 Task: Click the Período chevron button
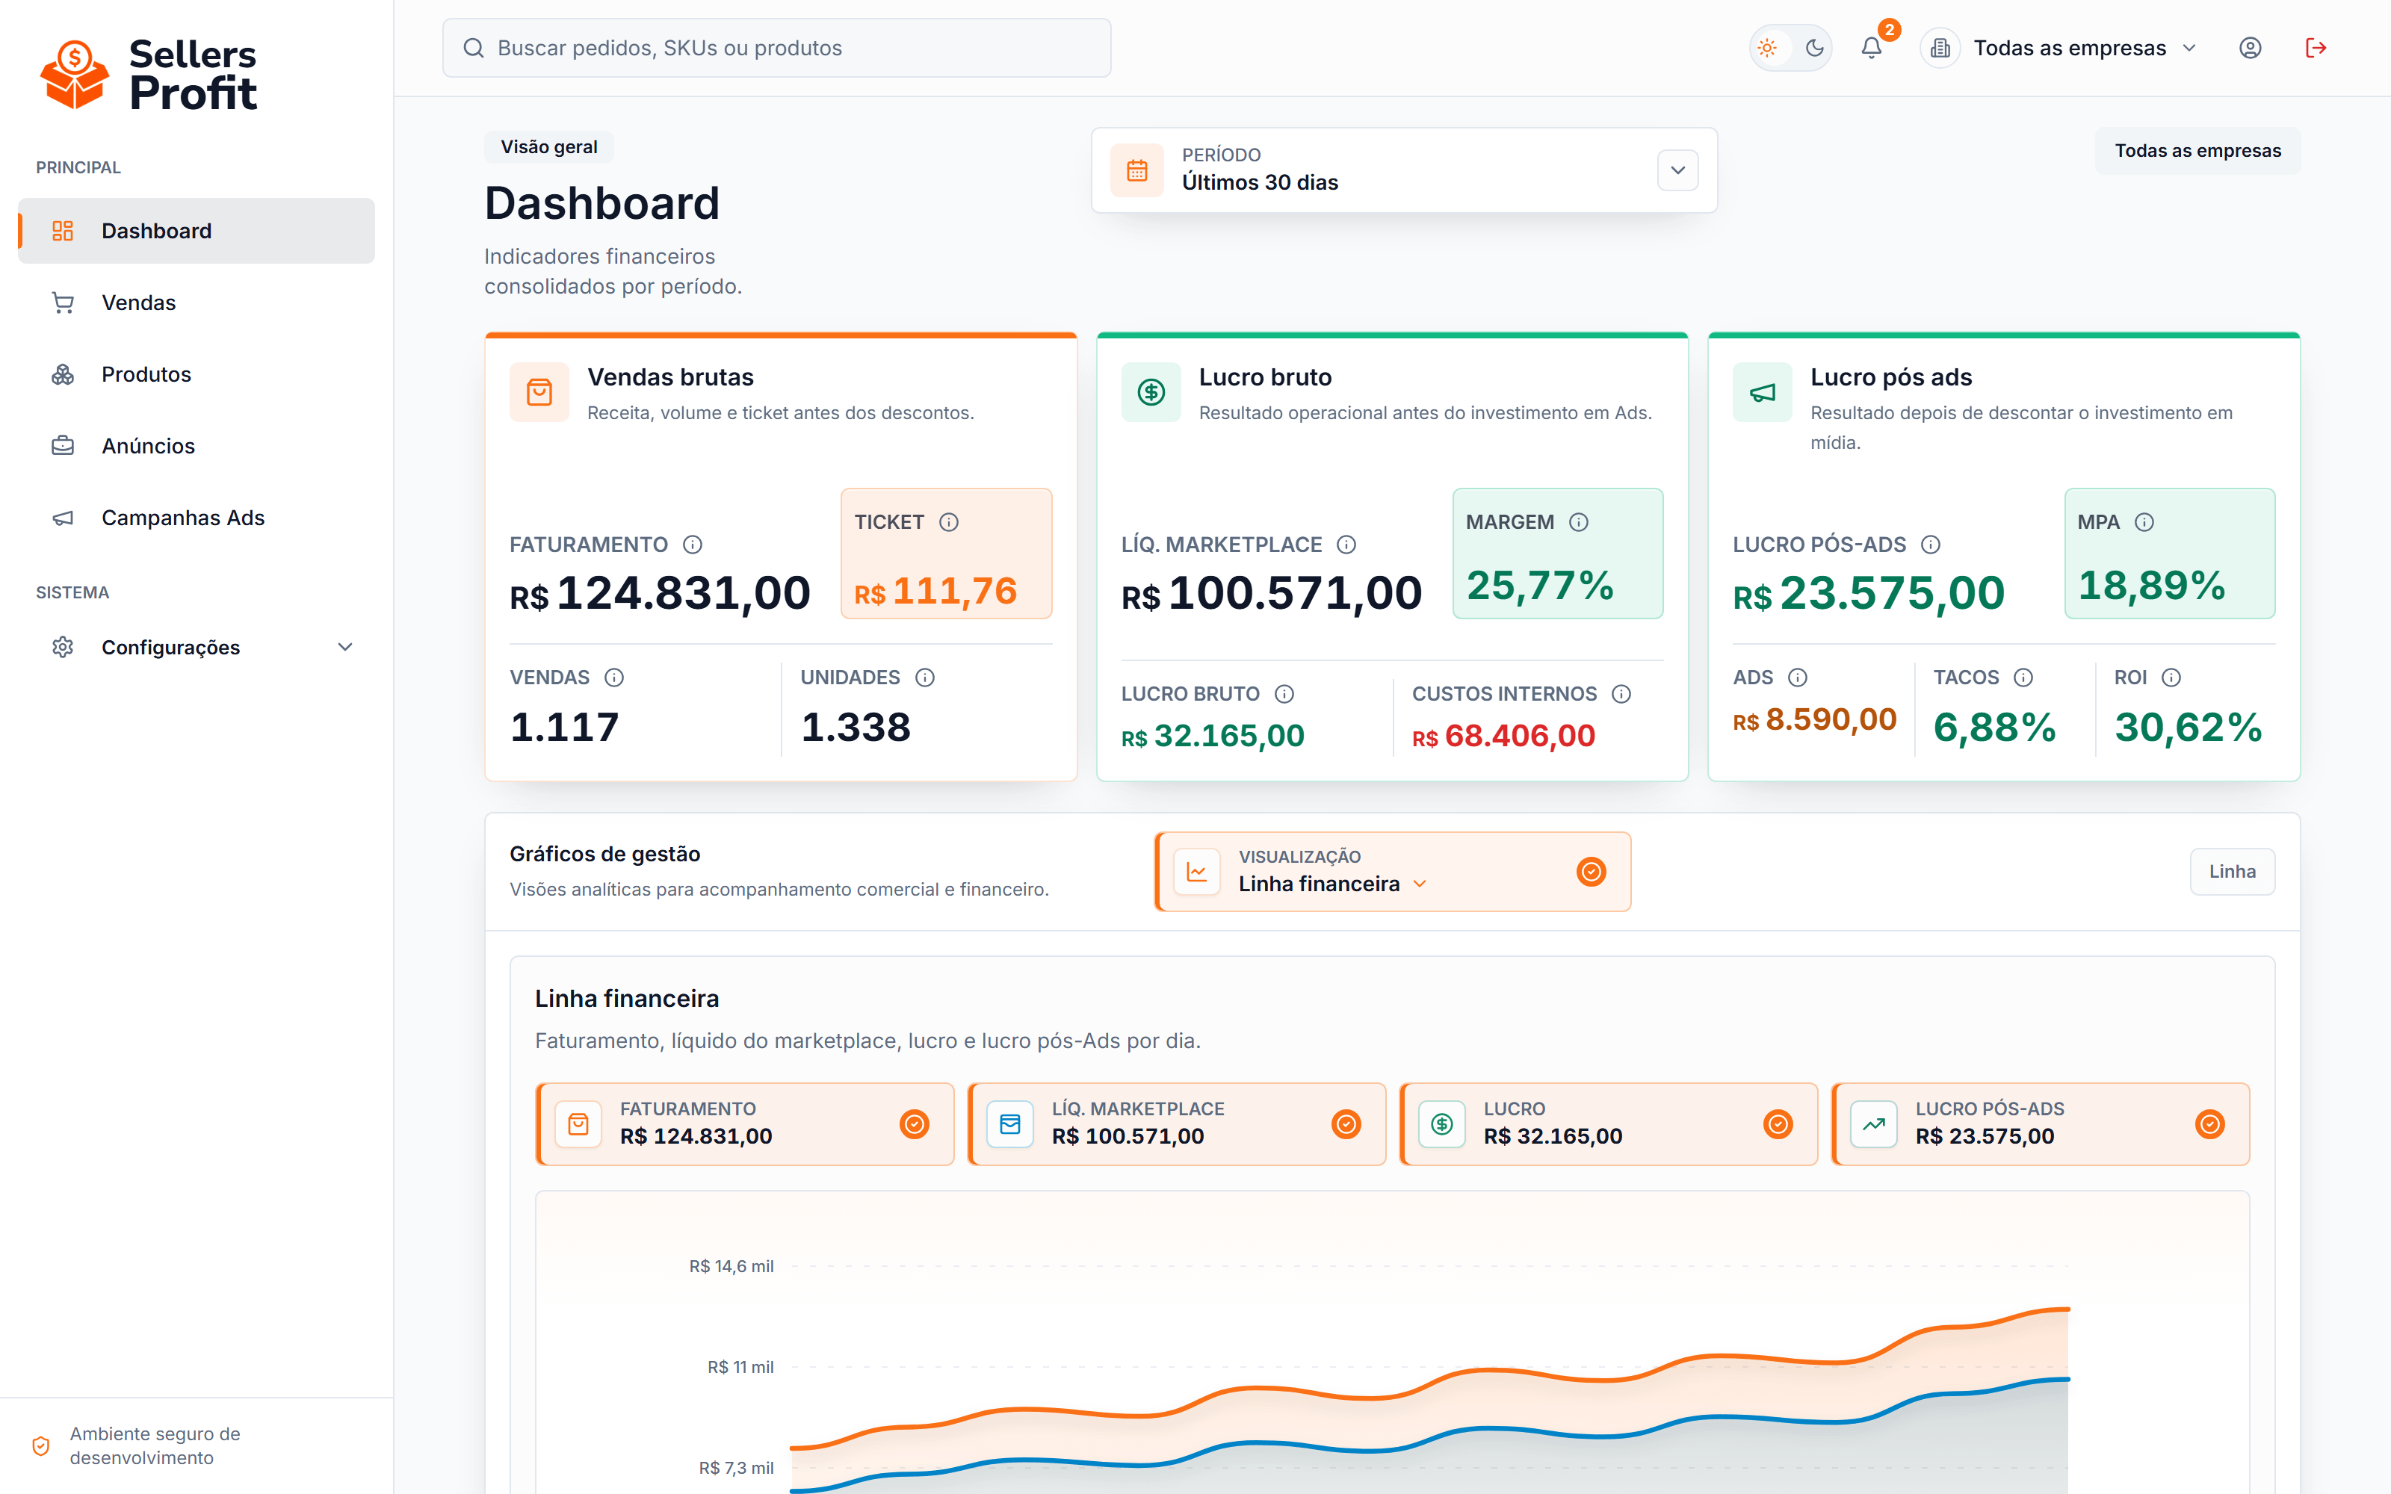point(1677,170)
